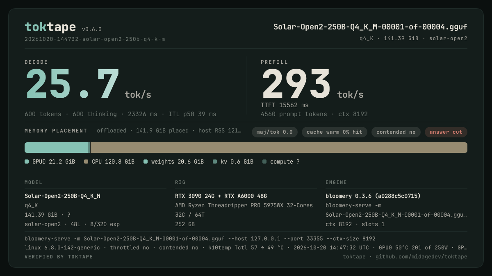Screen dimensions: 492x276
Task: Click the ENGINE column header
Action: pyautogui.click(x=336, y=182)
